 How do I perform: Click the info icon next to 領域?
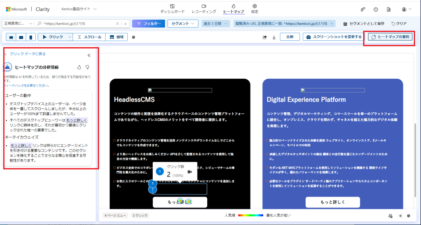point(133,37)
